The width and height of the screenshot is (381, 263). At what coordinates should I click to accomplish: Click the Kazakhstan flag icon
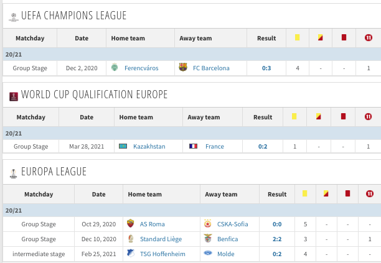pyautogui.click(x=123, y=146)
